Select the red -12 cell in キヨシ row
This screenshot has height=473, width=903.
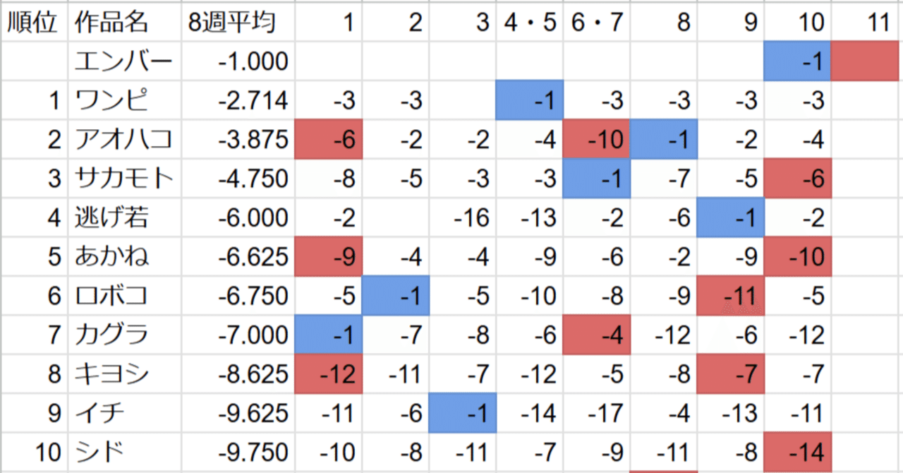click(328, 373)
